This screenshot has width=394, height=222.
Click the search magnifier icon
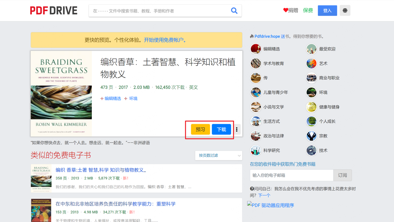(234, 10)
